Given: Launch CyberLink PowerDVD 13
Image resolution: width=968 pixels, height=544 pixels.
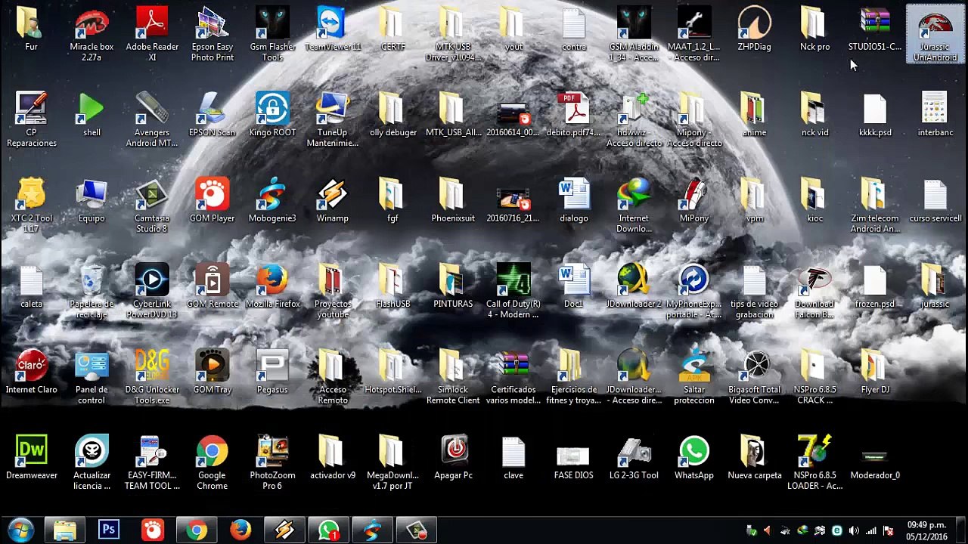Looking at the screenshot, I should click(x=152, y=291).
